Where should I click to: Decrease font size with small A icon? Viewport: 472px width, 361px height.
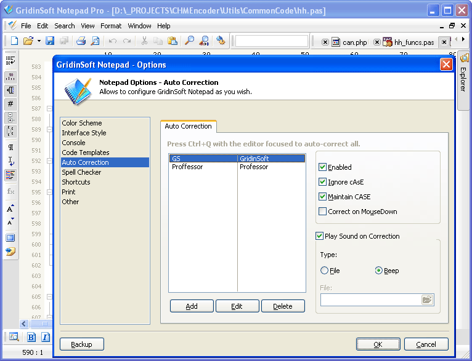click(10, 221)
